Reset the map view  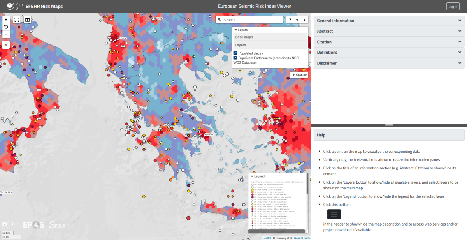point(6,27)
